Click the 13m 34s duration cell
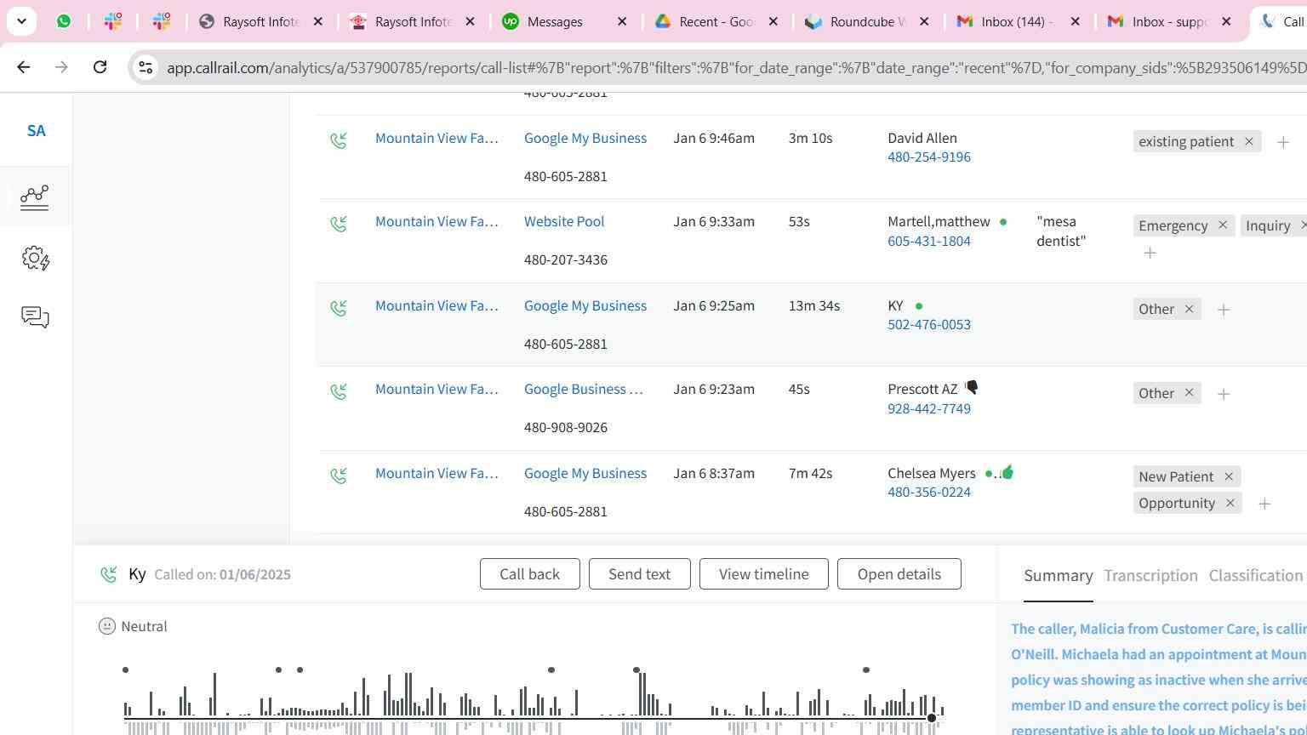The width and height of the screenshot is (1307, 735). pyautogui.click(x=813, y=306)
